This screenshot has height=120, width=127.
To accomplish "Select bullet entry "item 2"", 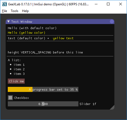I will (x=17, y=69).
